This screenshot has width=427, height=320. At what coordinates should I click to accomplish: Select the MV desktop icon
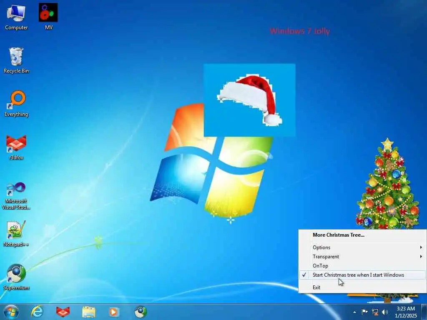coord(48,17)
